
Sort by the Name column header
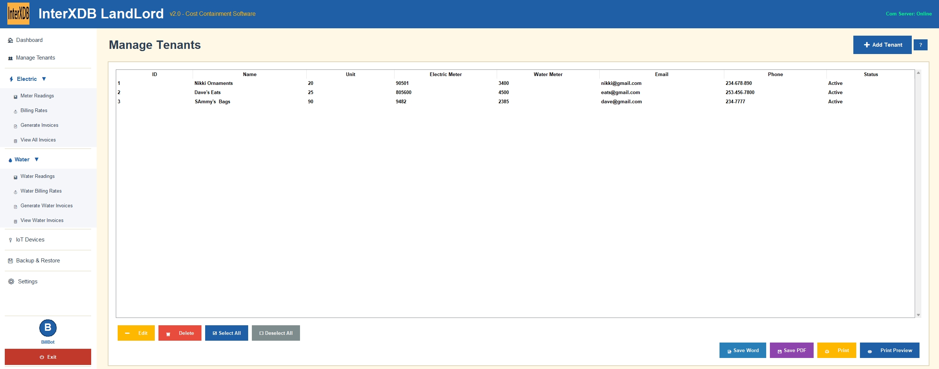pyautogui.click(x=250, y=74)
